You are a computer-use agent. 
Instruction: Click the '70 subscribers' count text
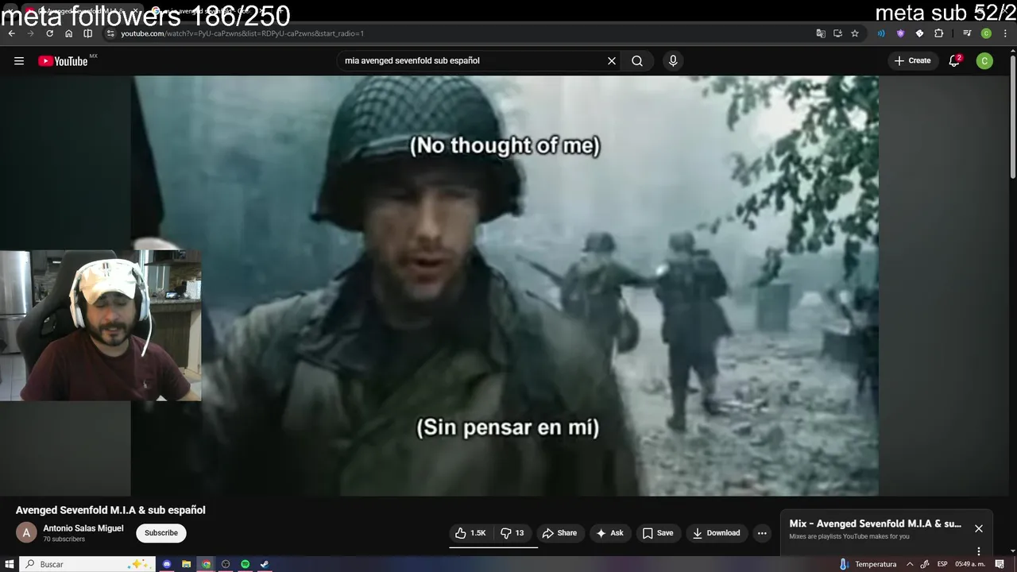click(64, 539)
